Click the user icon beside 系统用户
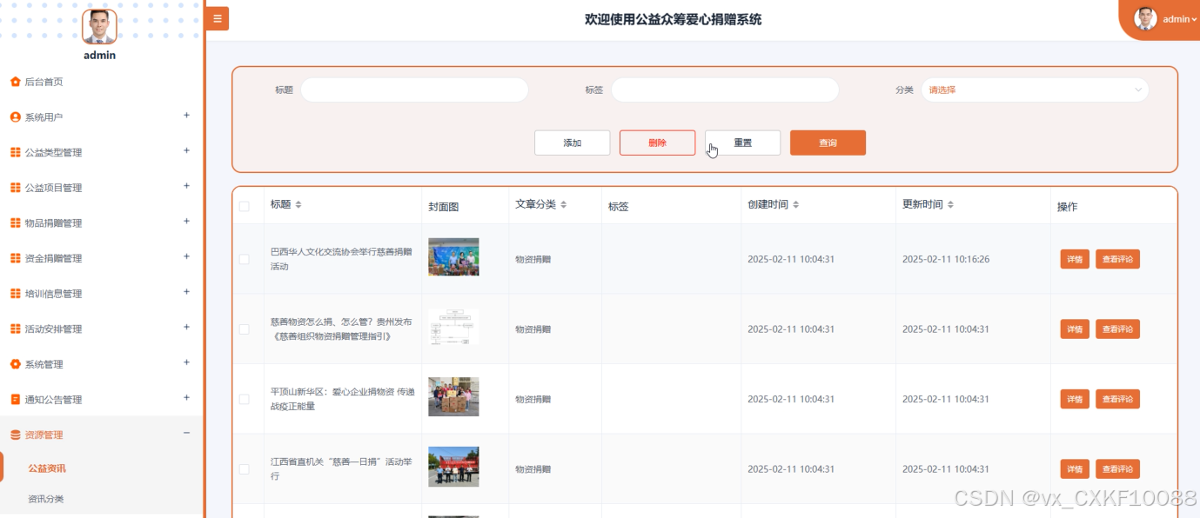The height and width of the screenshot is (518, 1200). coord(15,117)
